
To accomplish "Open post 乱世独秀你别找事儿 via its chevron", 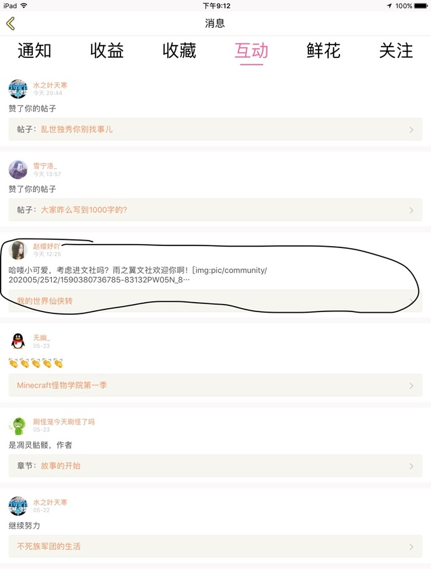I will 411,129.
